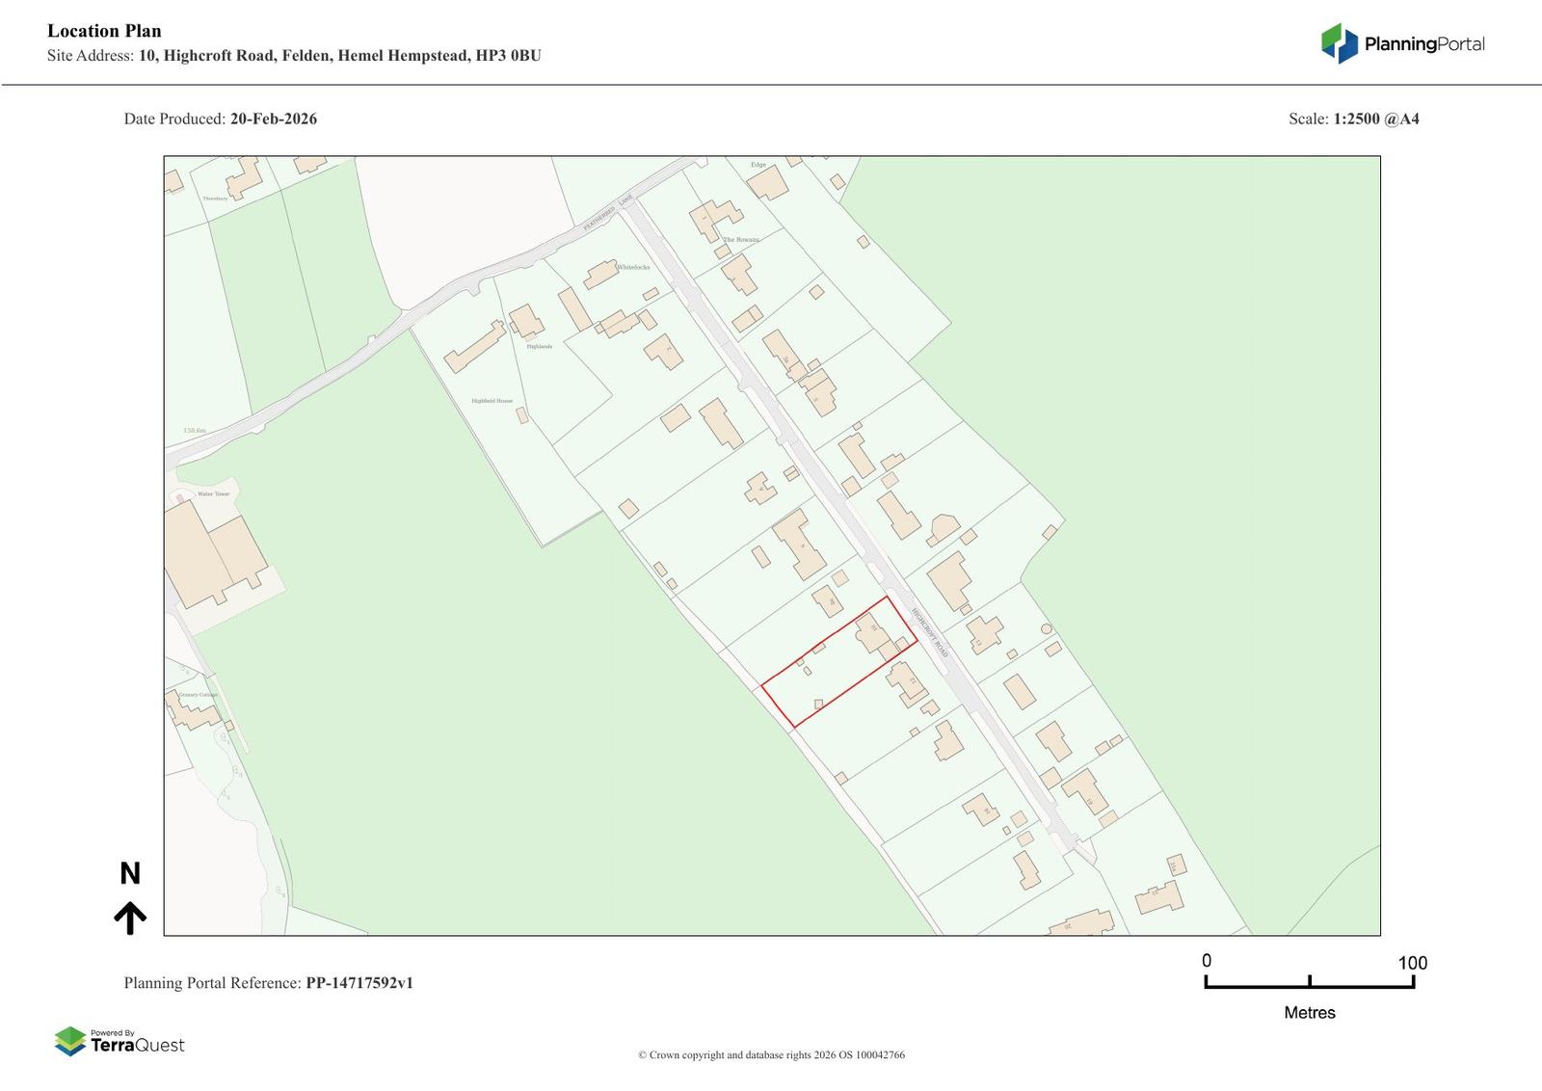Image resolution: width=1542 pixels, height=1091 pixels.
Task: Click the Highcroft Road street label
Action: [x=930, y=632]
